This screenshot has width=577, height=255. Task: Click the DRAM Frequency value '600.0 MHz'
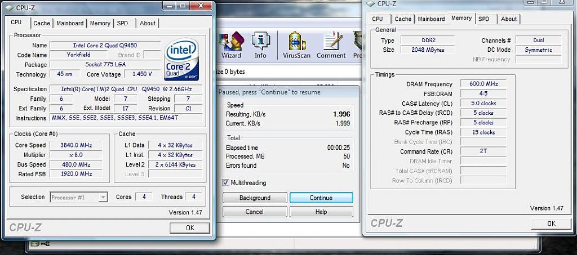pos(483,84)
